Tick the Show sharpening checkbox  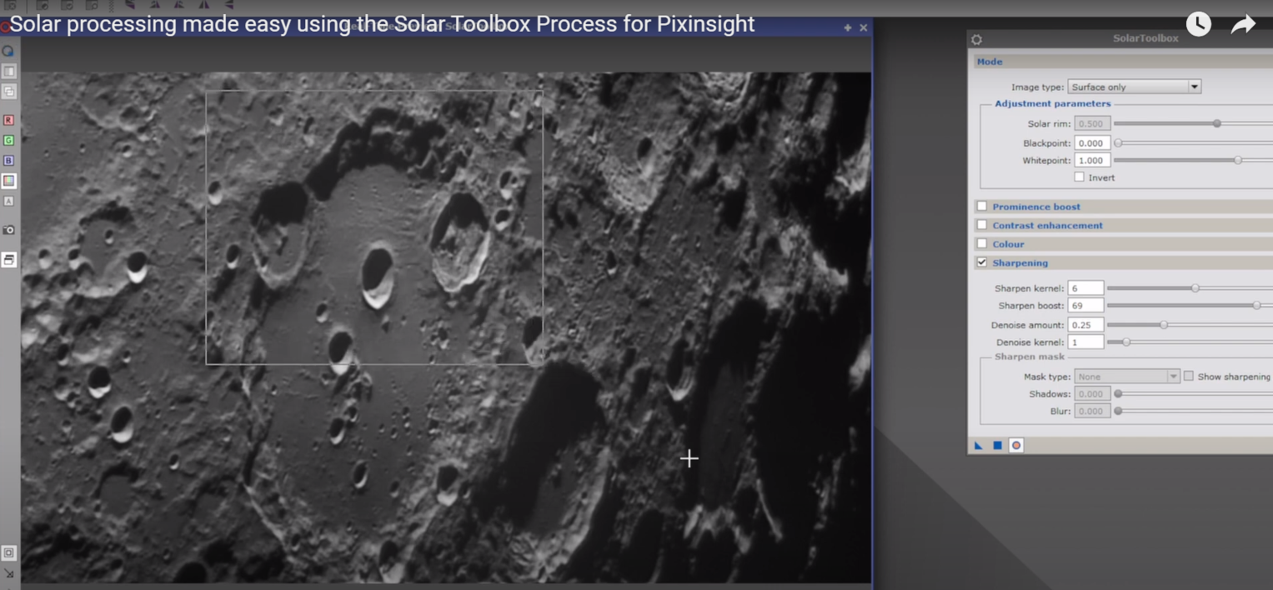1189,377
